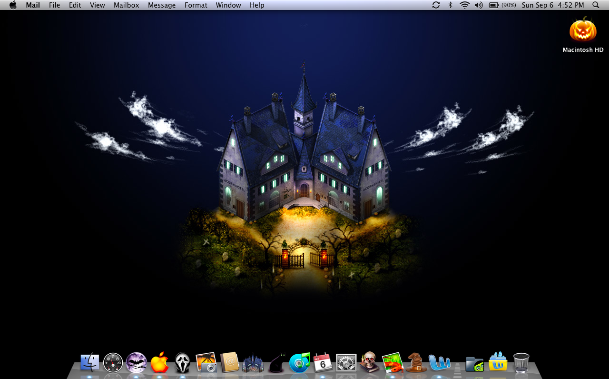Screen dimensions: 609x379
Task: Launch iTunes from the dock
Action: (x=299, y=363)
